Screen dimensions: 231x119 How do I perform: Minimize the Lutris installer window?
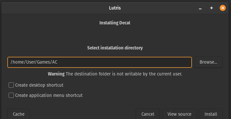(x=200, y=8)
